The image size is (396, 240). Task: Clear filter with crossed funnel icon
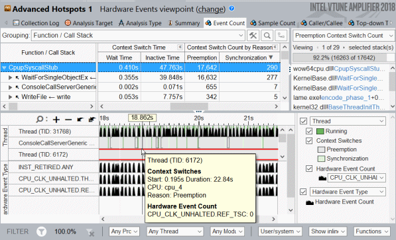click(x=90, y=232)
